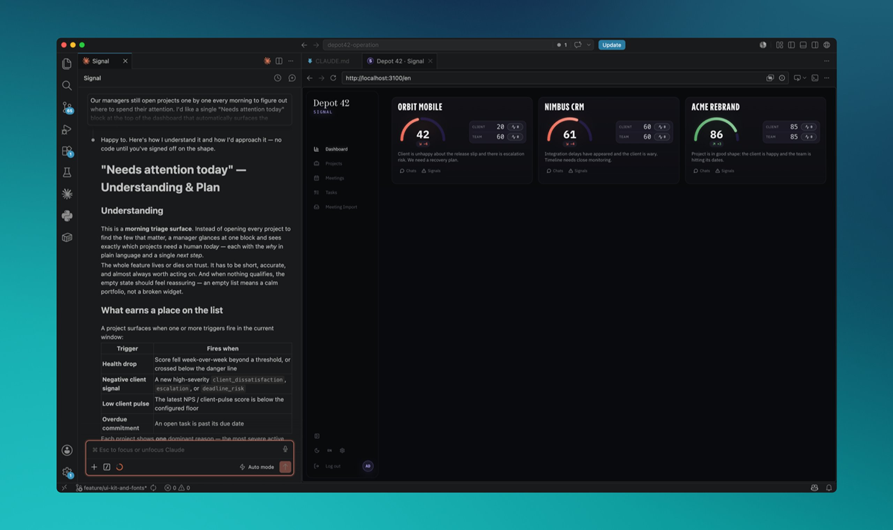
Task: Toggle the secondary side bar layout
Action: coord(815,45)
